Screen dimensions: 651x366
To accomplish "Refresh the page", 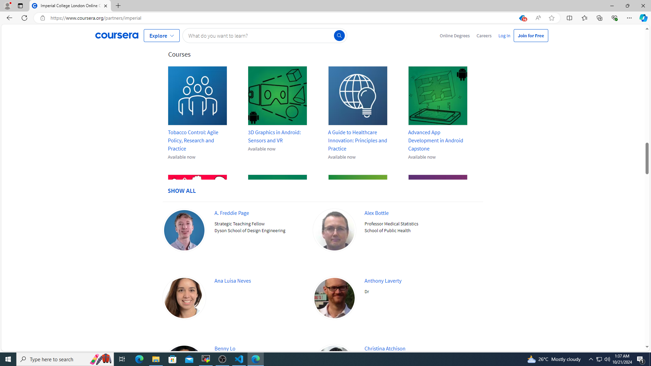I will 24,18.
